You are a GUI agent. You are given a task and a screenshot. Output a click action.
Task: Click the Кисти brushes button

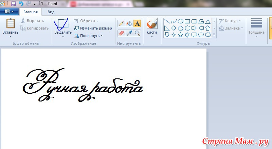[x=152, y=27]
